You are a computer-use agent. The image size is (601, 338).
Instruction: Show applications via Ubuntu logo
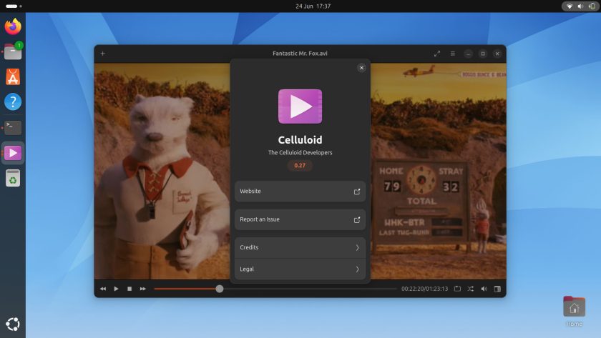(x=13, y=324)
